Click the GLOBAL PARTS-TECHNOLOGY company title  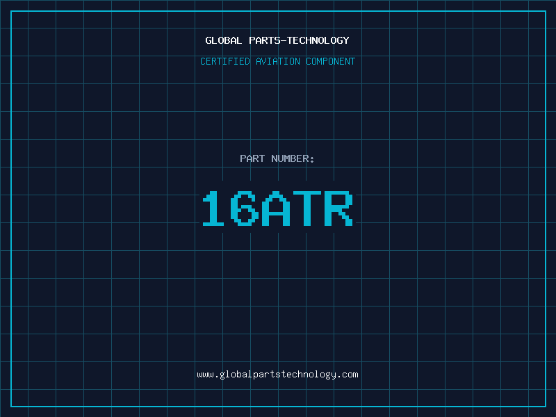[277, 41]
